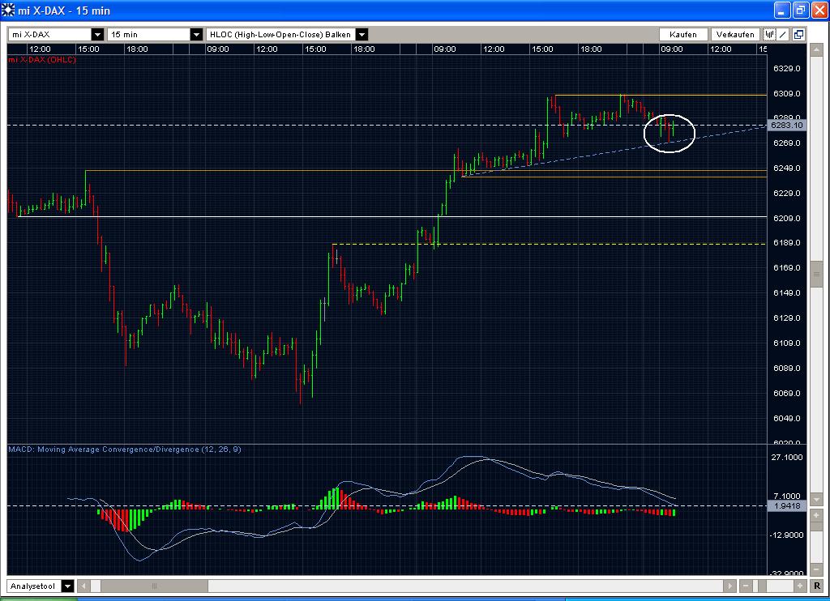
Task: Minimize the mi X-DAX window
Action: pos(782,10)
